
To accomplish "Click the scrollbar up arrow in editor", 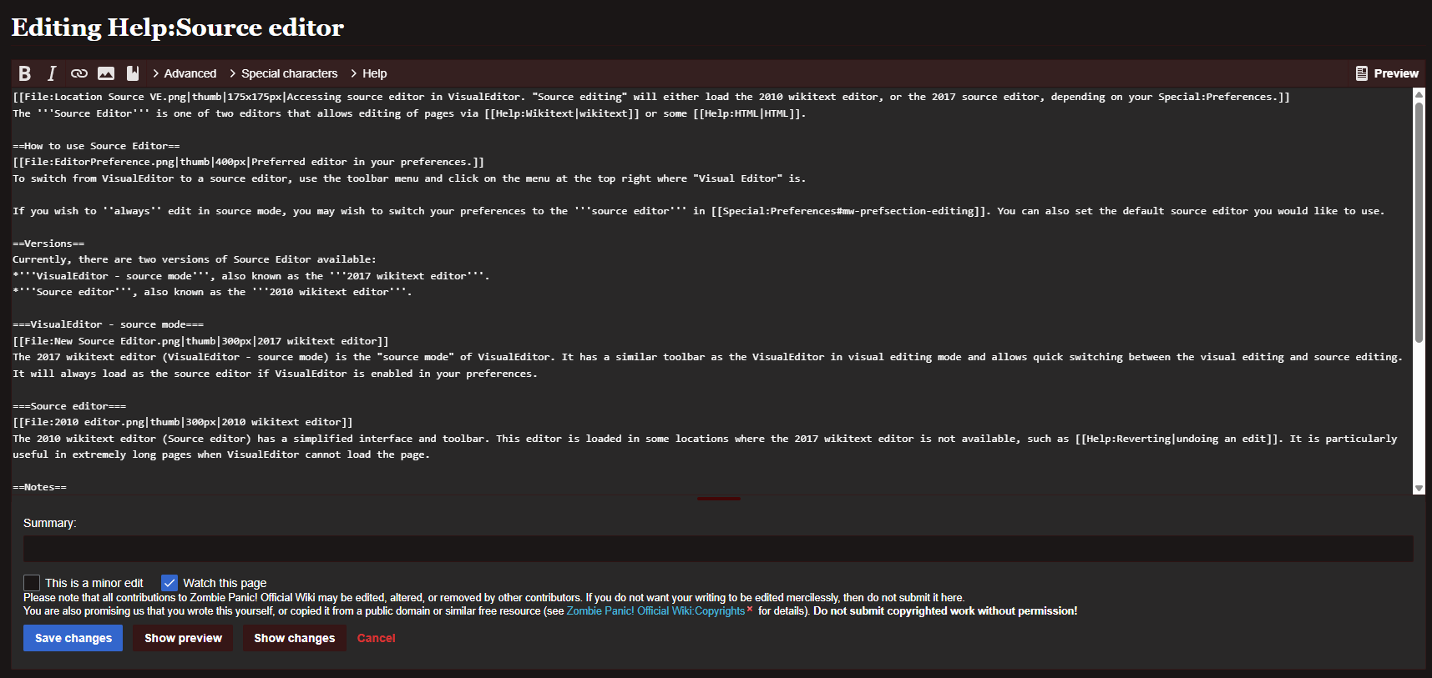I will click(1419, 94).
